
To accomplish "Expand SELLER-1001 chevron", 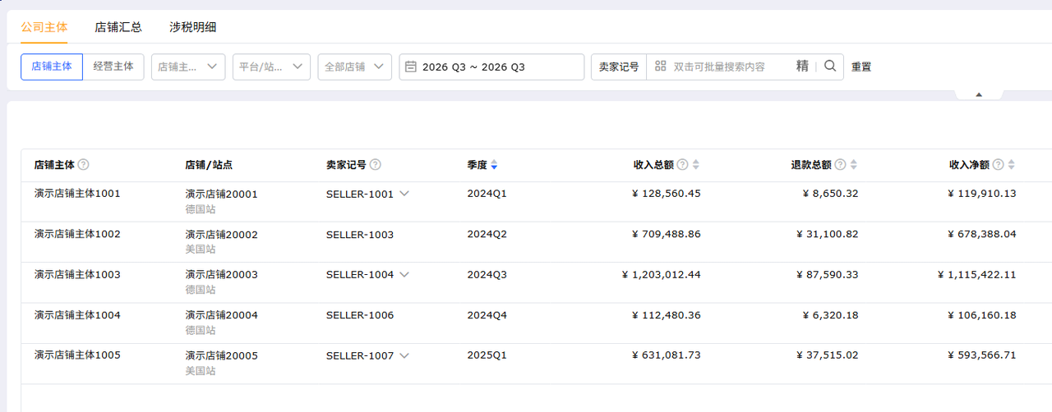I will (x=404, y=195).
